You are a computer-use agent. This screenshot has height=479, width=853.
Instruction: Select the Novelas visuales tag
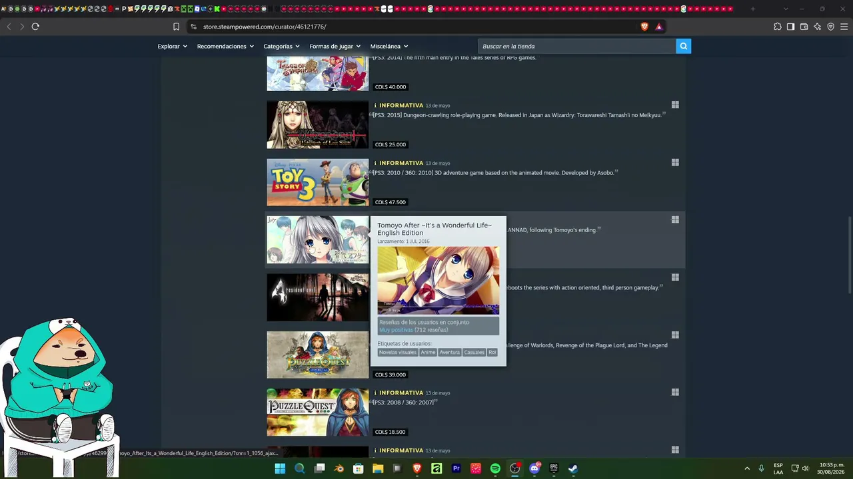(398, 352)
